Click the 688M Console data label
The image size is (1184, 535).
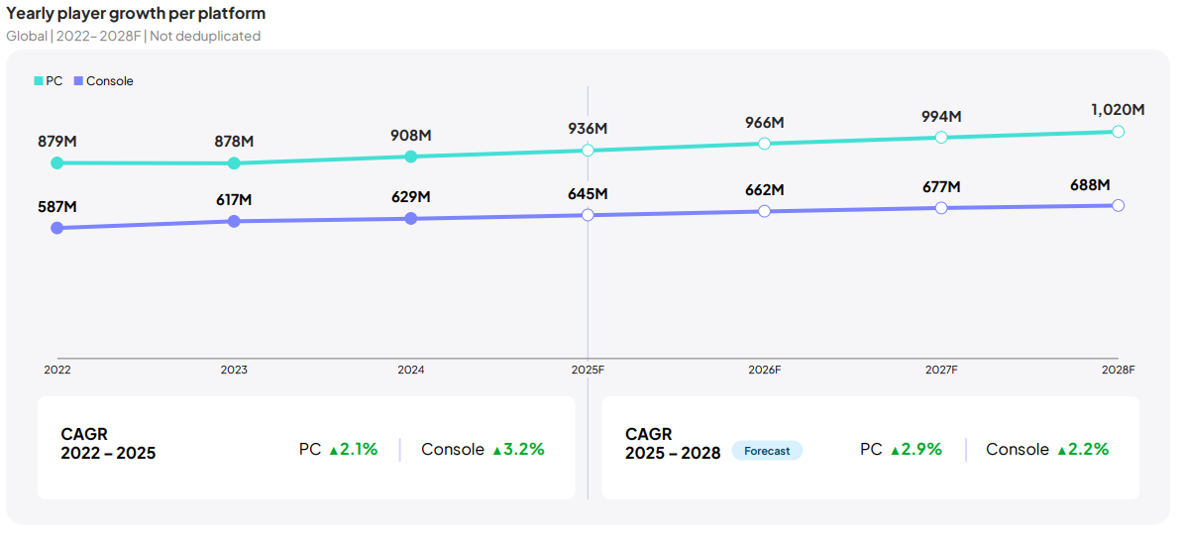click(x=1090, y=184)
